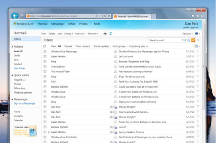The width and height of the screenshot is (216, 143).
Task: Click the Delete toolbar button
Action: coord(52,34)
